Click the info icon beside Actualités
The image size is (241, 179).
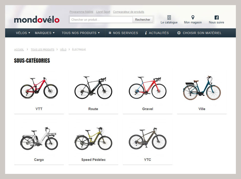146,33
